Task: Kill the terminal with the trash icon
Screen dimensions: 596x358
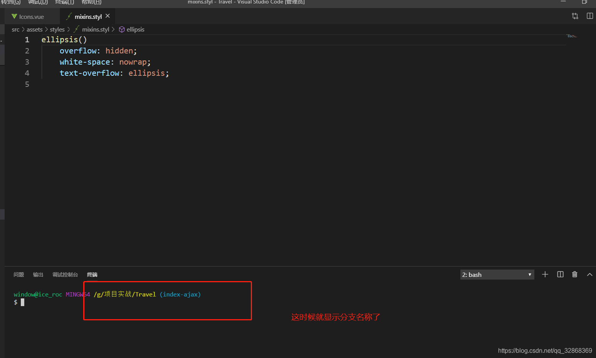Action: coord(575,275)
